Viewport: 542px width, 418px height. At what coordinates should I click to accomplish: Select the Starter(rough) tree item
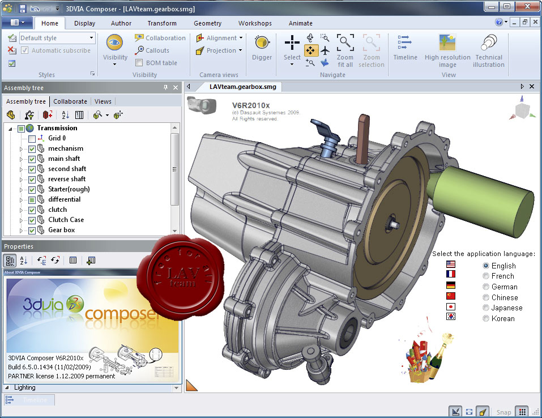coord(69,189)
